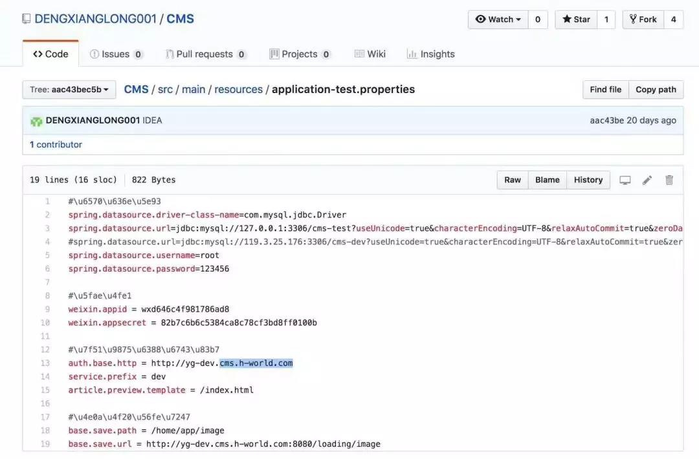Click the trash delete file icon
699x459 pixels.
point(669,180)
